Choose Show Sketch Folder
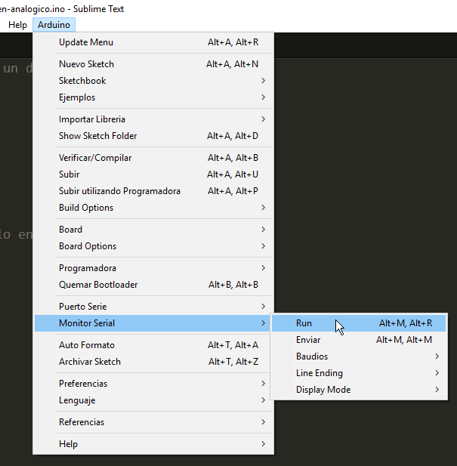This screenshot has width=457, height=466. tap(97, 136)
